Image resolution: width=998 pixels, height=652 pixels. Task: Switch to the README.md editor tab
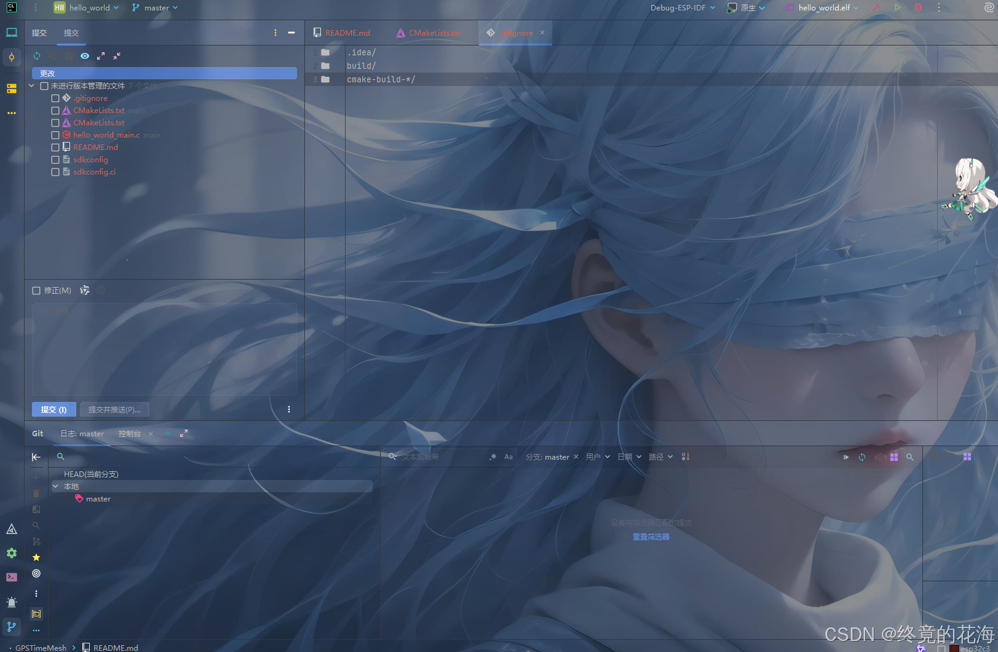coord(342,33)
